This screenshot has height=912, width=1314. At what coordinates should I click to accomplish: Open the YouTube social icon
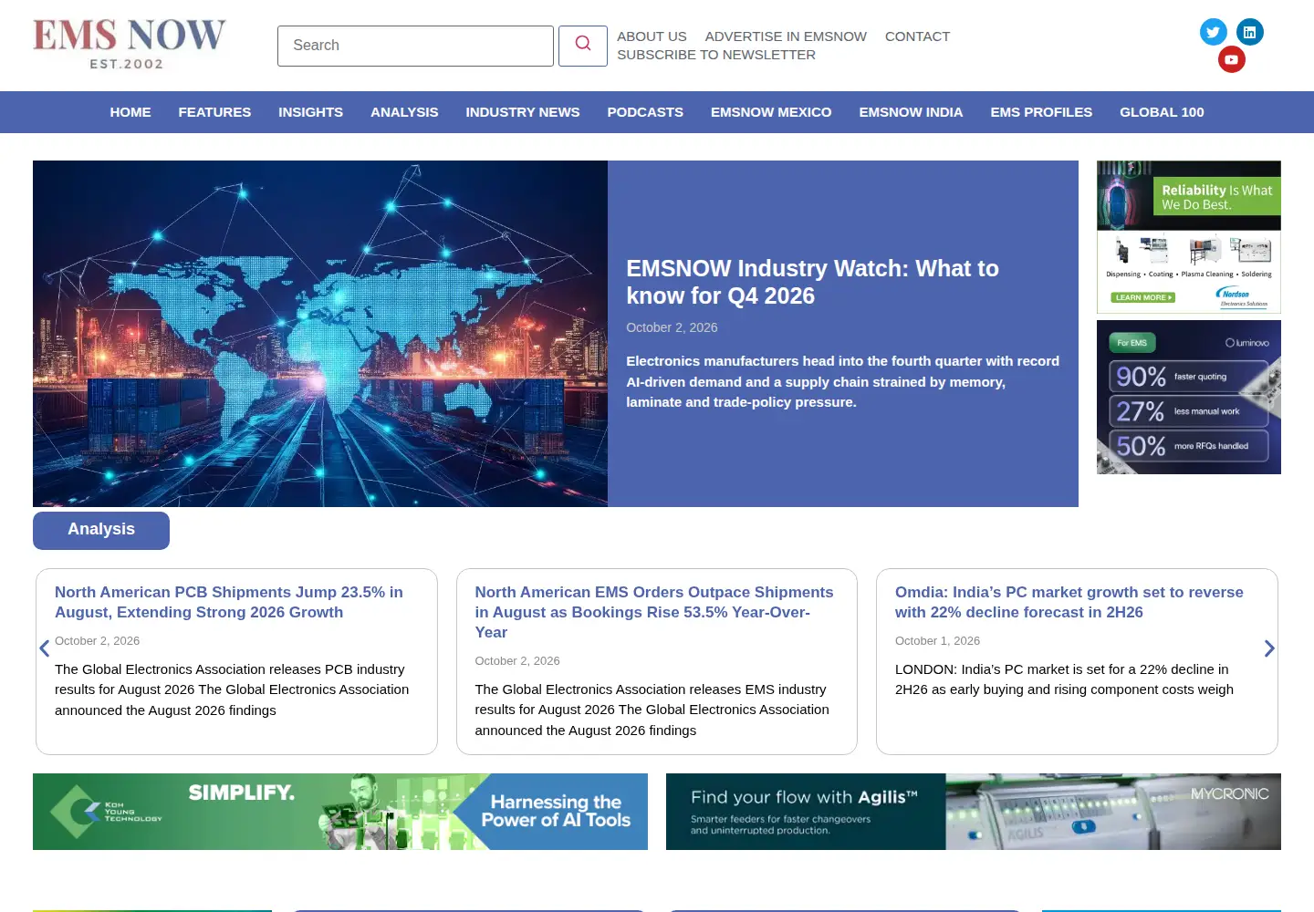tap(1232, 59)
